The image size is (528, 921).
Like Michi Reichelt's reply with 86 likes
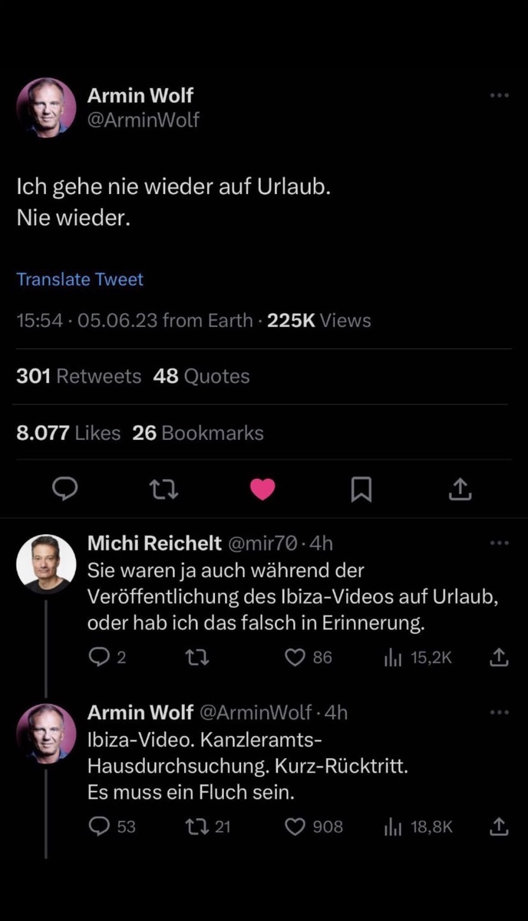tap(296, 657)
